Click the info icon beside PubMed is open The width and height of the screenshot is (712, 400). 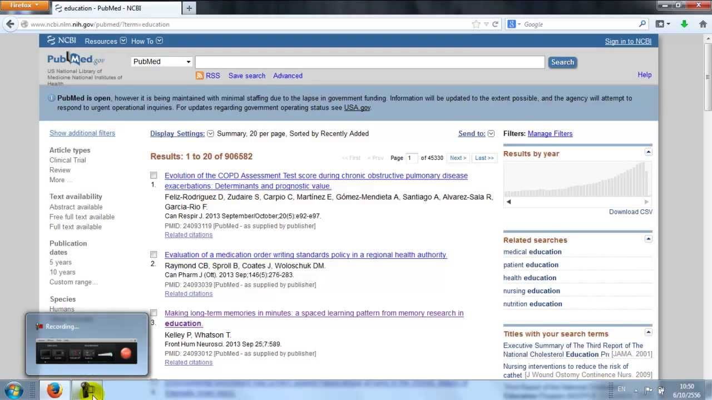pyautogui.click(x=51, y=98)
